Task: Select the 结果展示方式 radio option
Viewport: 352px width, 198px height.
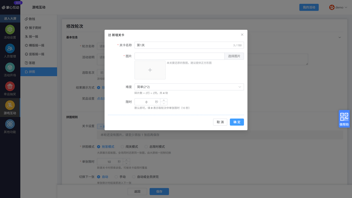Action: coord(99,87)
